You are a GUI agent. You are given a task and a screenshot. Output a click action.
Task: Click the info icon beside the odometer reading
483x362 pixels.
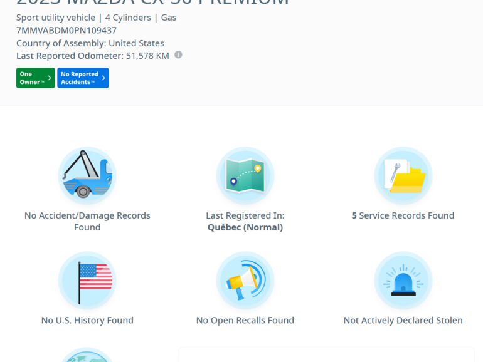pos(178,55)
